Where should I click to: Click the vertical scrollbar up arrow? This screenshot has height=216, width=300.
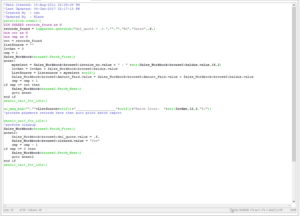coord(294,5)
